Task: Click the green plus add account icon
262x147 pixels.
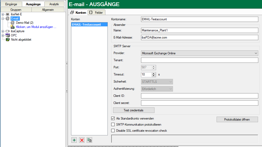Action: [x=74, y=140]
